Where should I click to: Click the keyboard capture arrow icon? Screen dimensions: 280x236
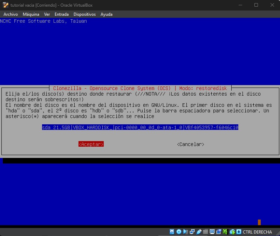(x=239, y=232)
